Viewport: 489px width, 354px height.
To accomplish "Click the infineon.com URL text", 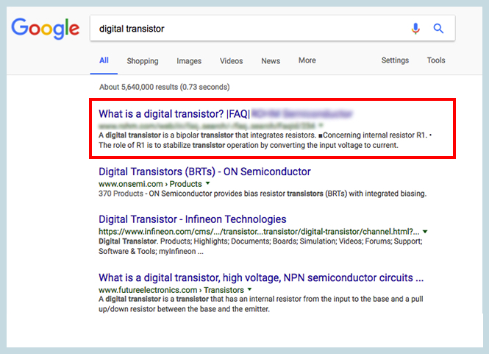I will point(259,232).
